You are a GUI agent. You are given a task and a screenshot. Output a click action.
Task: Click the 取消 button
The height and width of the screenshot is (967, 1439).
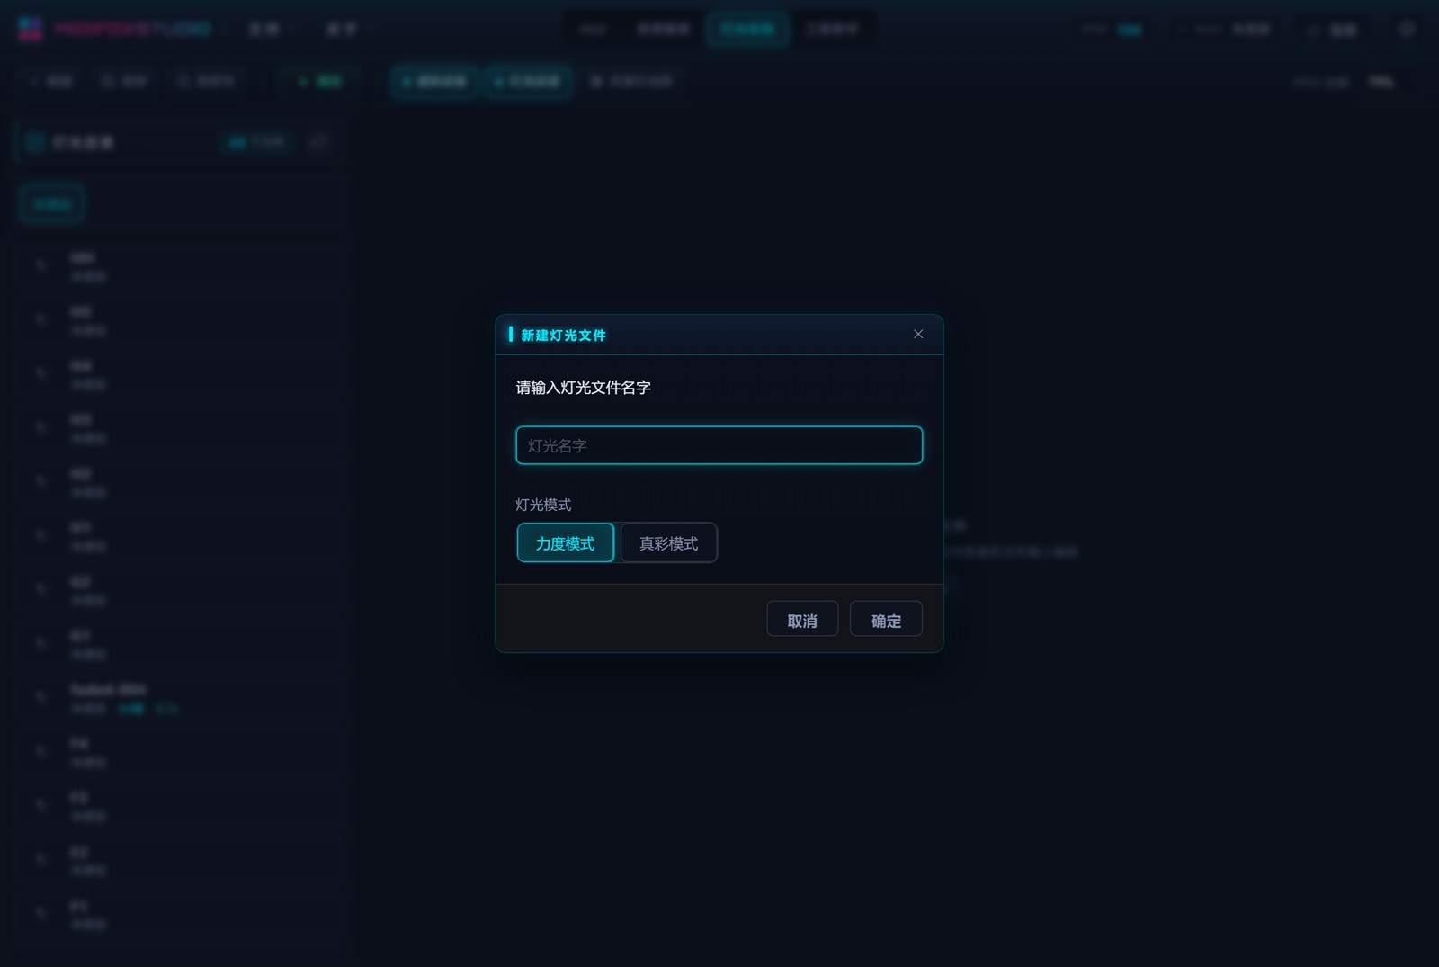tap(802, 620)
